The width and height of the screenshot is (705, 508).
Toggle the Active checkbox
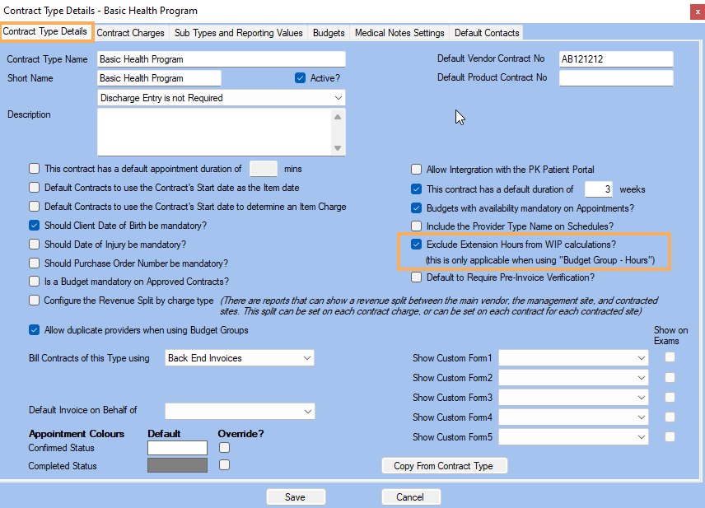coord(301,78)
